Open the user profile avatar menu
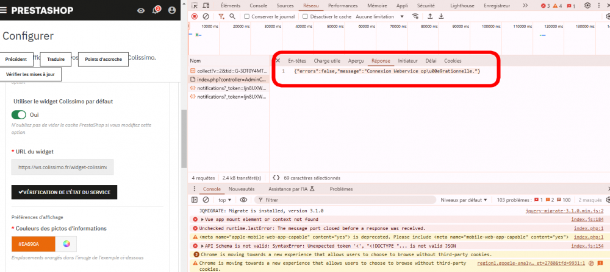This screenshot has width=610, height=272. tap(172, 10)
